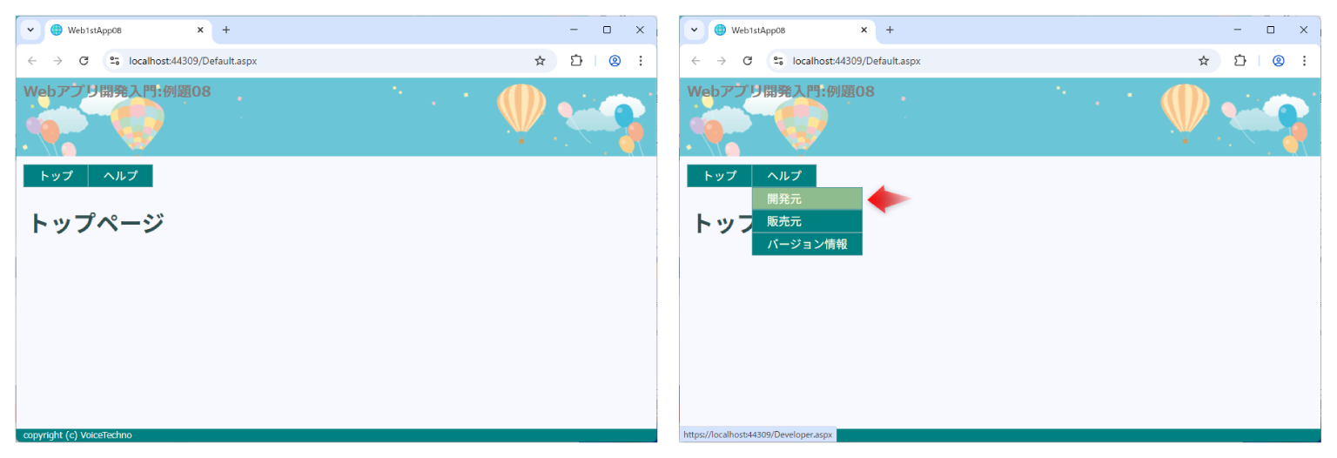The image size is (1337, 458).
Task: Open new tab with plus in right window
Action: pos(890,30)
